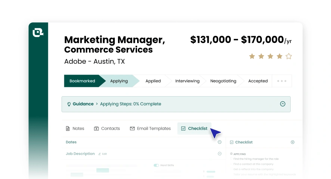
Task: Set rating to one star
Action: pyautogui.click(x=252, y=56)
